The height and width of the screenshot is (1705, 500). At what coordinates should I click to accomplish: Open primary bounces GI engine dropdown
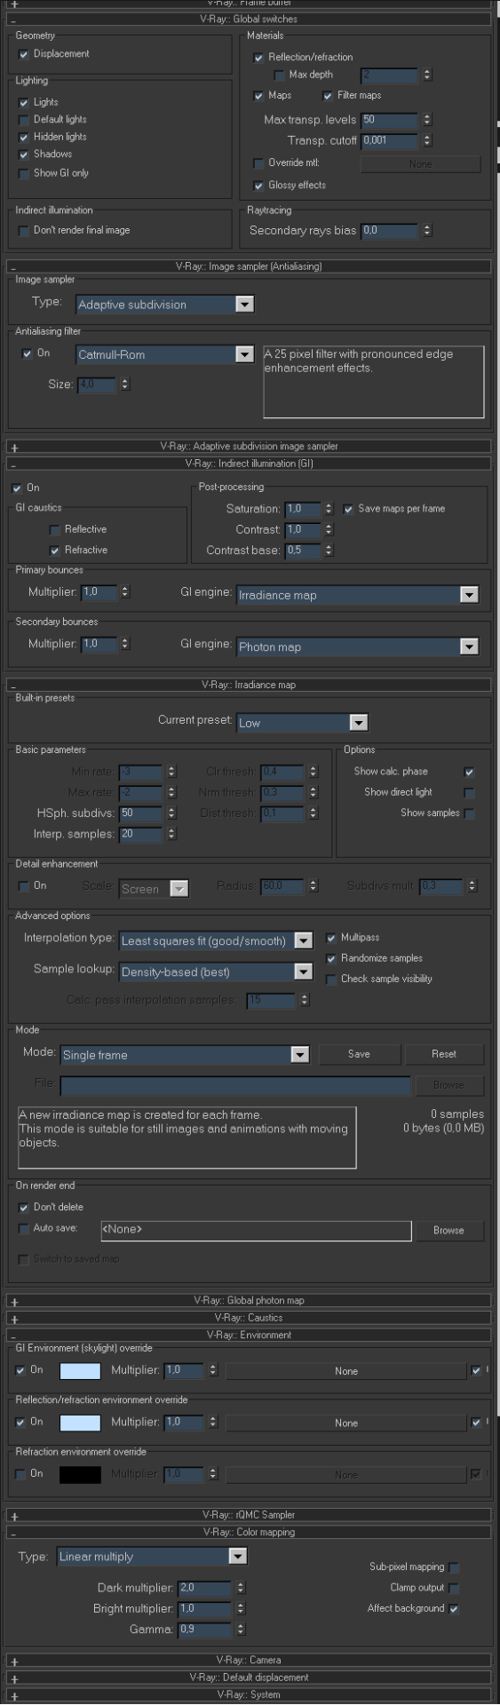[x=358, y=595]
